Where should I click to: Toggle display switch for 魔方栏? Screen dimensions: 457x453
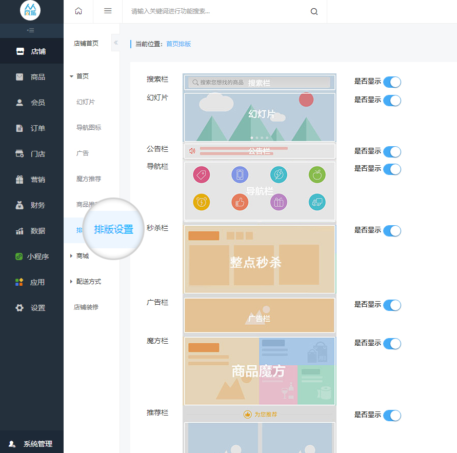click(x=392, y=344)
